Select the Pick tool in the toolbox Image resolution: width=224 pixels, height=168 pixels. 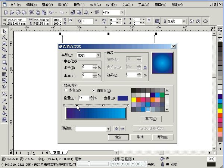pos(4,31)
